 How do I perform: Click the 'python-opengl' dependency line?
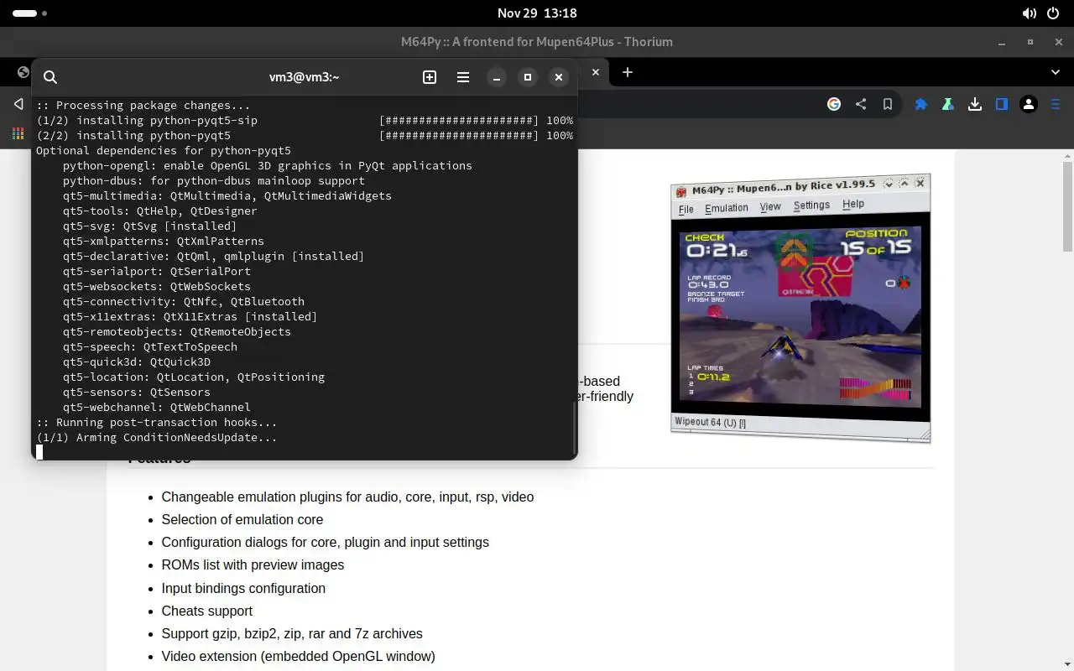pos(268,165)
